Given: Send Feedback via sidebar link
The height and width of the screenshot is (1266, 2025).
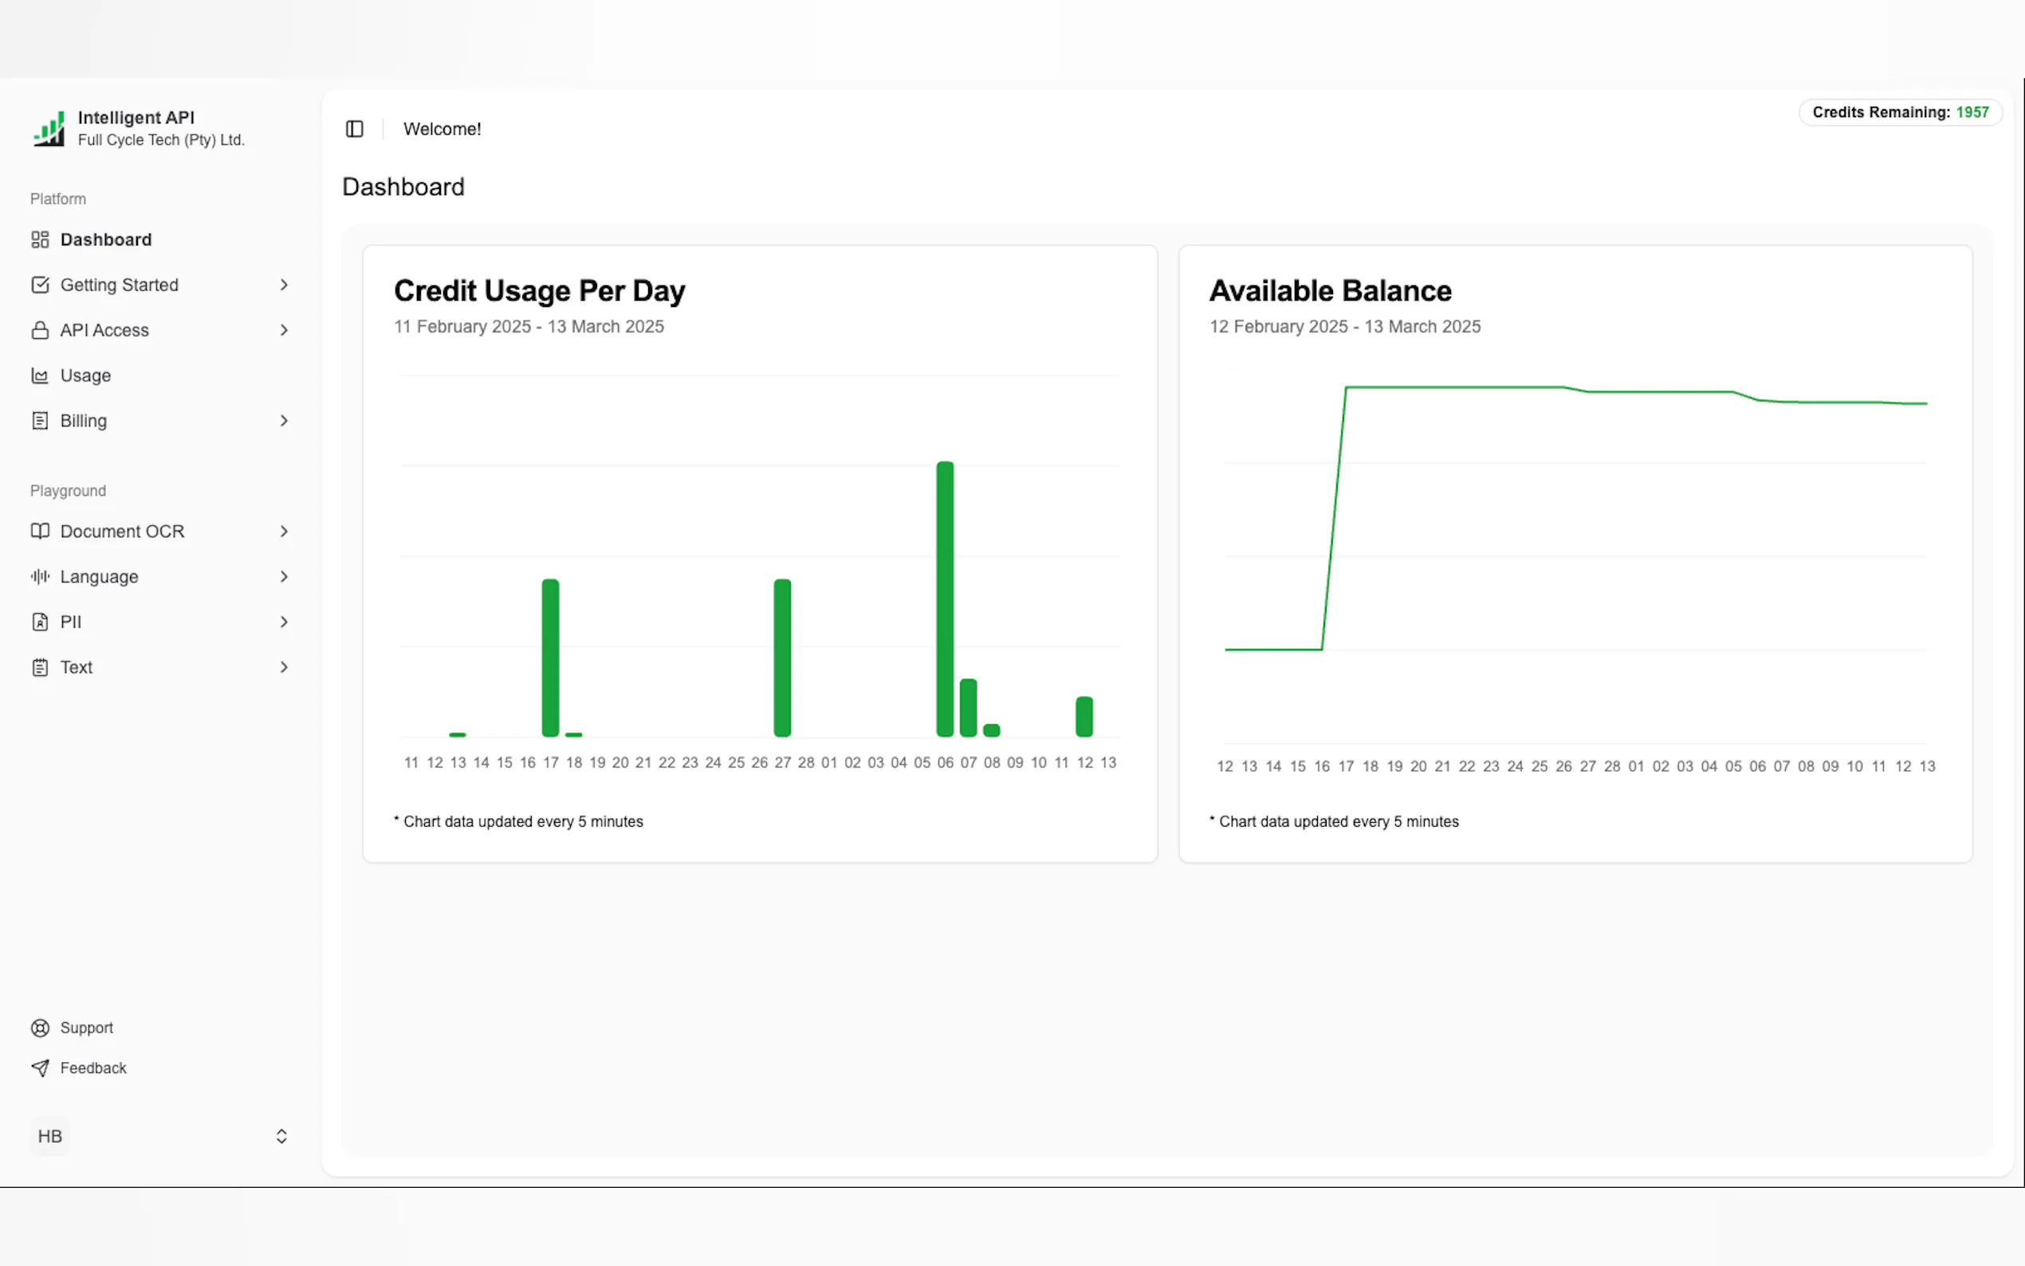Looking at the screenshot, I should coord(92,1067).
